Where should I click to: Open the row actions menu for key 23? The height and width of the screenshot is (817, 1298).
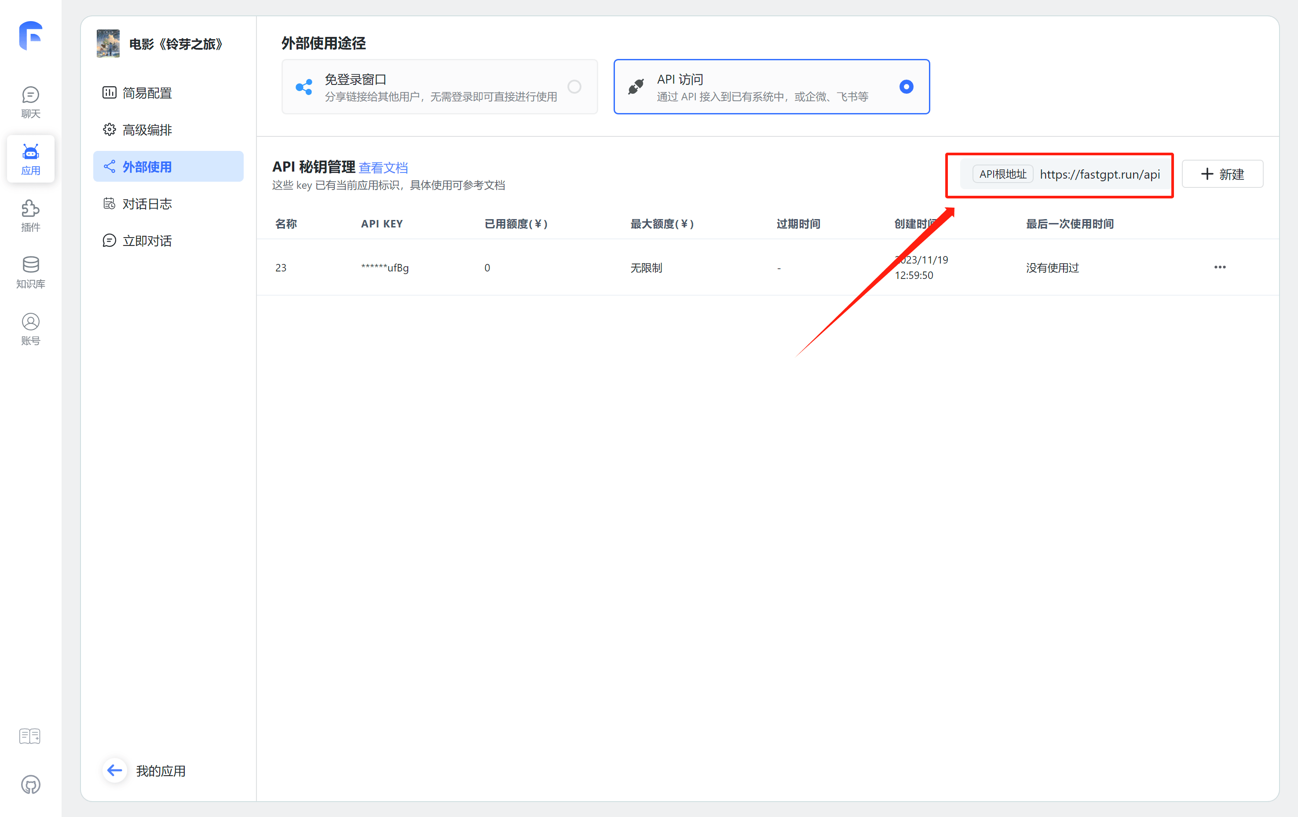coord(1220,267)
